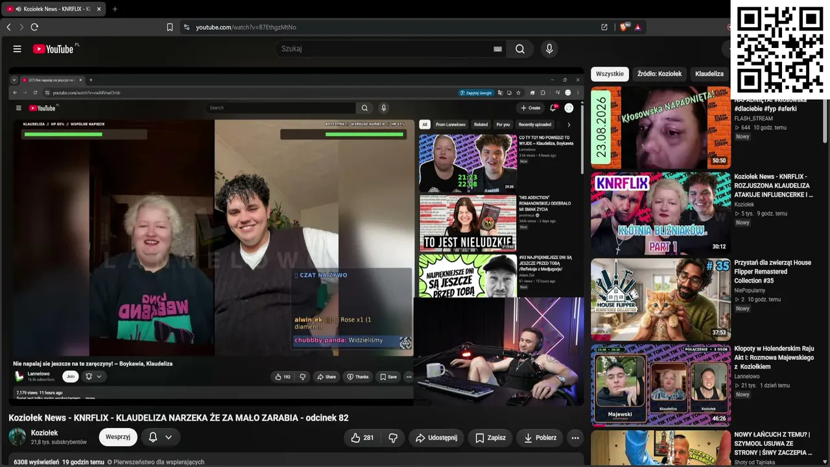Expand notification options chevron next to bell

168,437
